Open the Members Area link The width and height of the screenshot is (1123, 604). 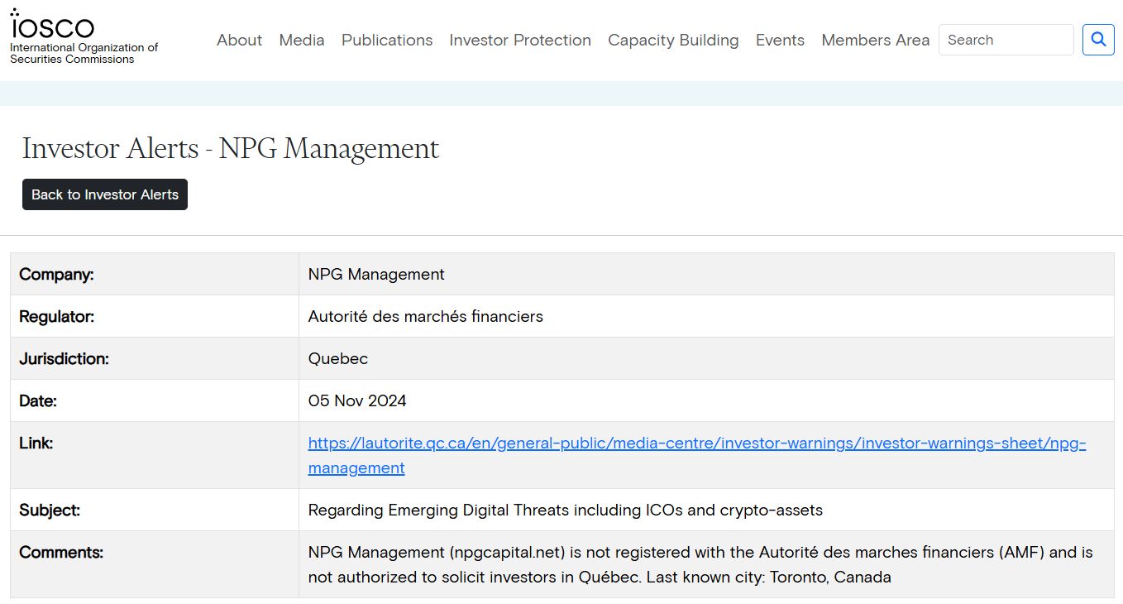(x=875, y=40)
